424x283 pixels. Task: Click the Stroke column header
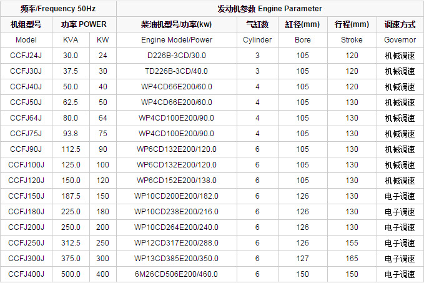coord(352,40)
